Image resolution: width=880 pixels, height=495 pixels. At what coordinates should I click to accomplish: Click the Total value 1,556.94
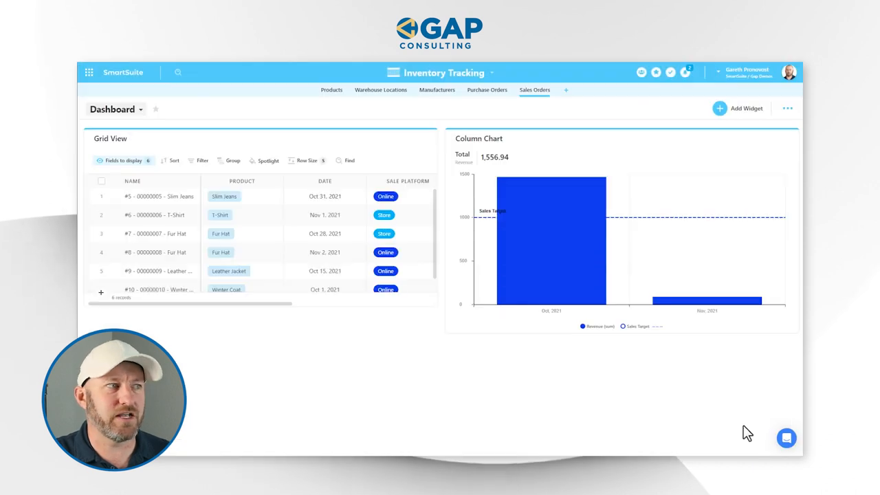click(x=495, y=157)
